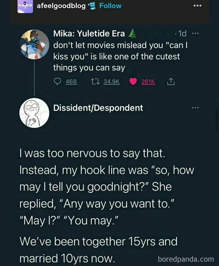Expand Dissident/Despondent's post options menu
Image resolution: width=219 pixels, height=266 pixels.
(x=195, y=107)
